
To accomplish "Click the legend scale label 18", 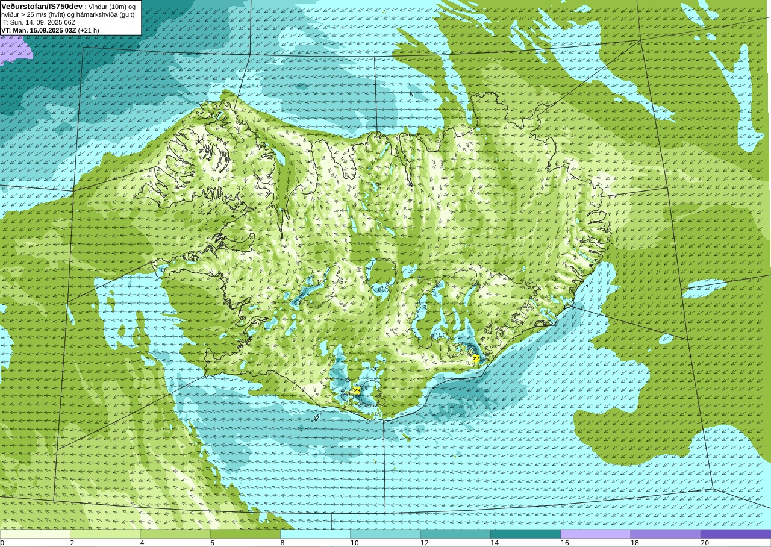I will (635, 543).
